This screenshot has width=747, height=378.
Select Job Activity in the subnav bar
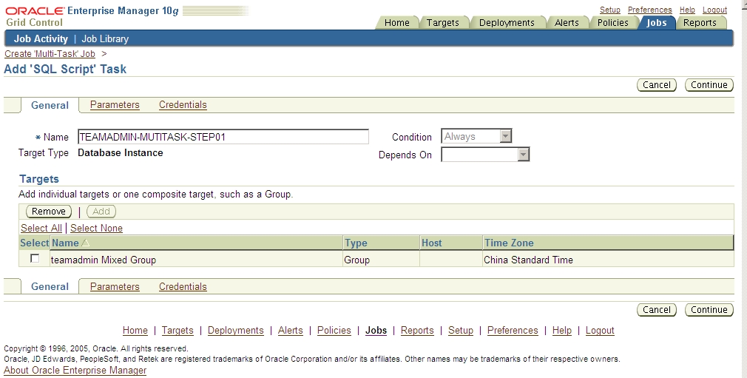pos(41,38)
